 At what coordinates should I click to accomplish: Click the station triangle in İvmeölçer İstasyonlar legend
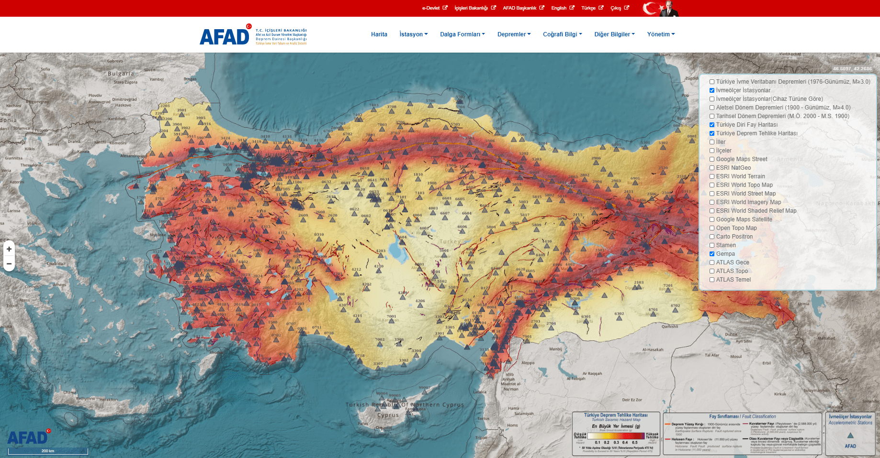click(850, 436)
